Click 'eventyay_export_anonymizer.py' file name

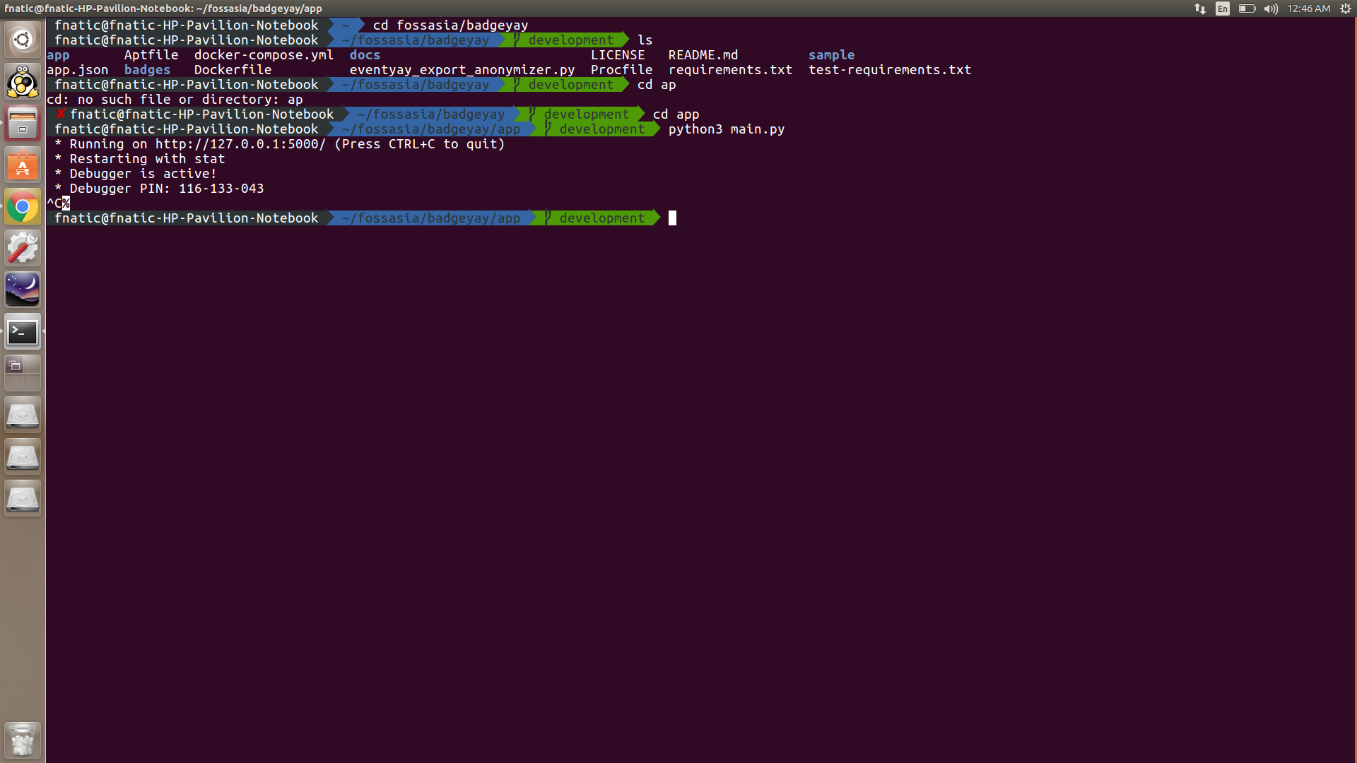pyautogui.click(x=462, y=70)
